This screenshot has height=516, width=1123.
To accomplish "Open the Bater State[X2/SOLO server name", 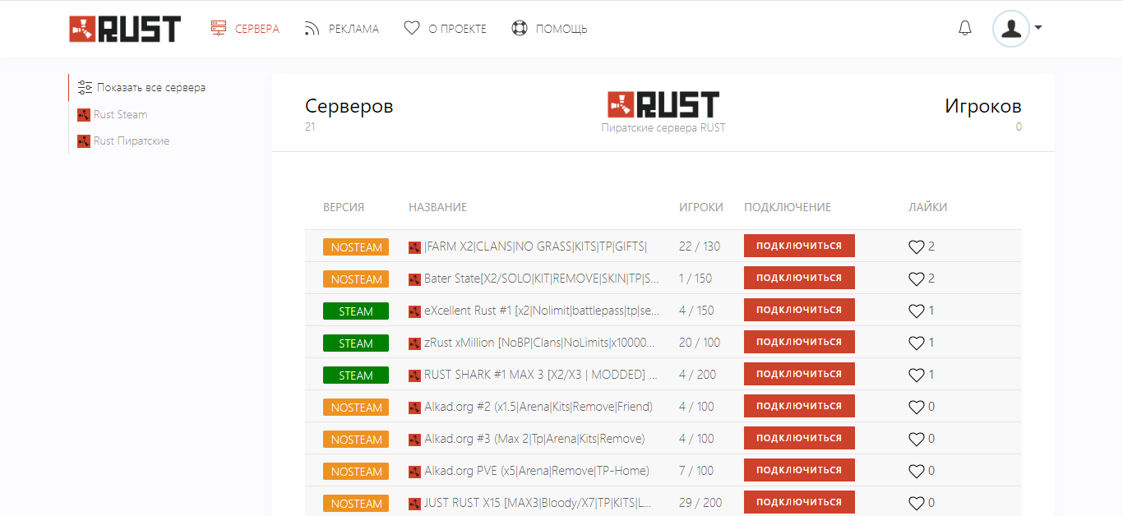I will click(541, 279).
